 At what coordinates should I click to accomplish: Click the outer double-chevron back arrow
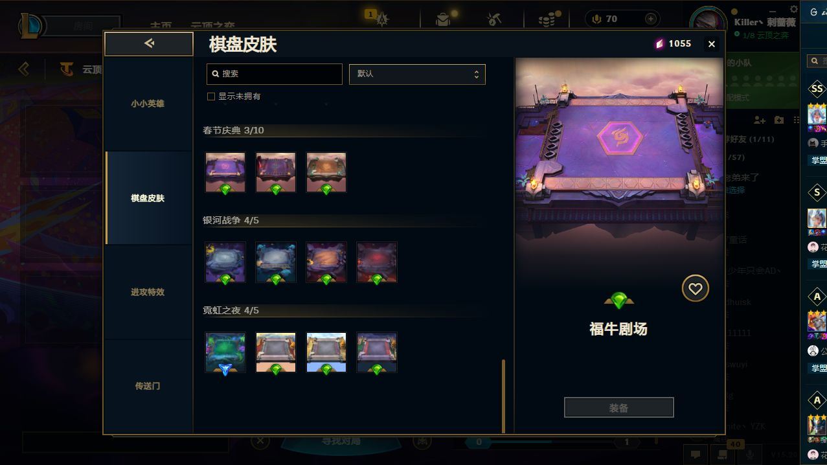click(x=24, y=69)
